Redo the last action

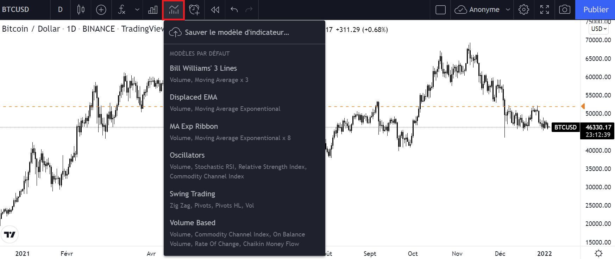click(249, 10)
